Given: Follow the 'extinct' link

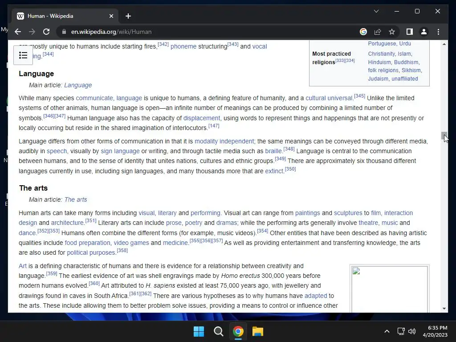Looking at the screenshot, I should tap(274, 171).
